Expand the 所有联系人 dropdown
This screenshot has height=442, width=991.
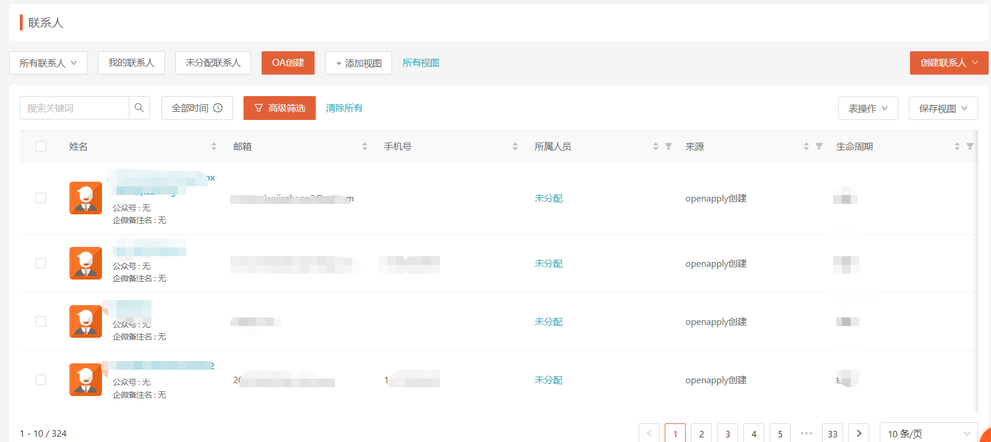click(48, 63)
